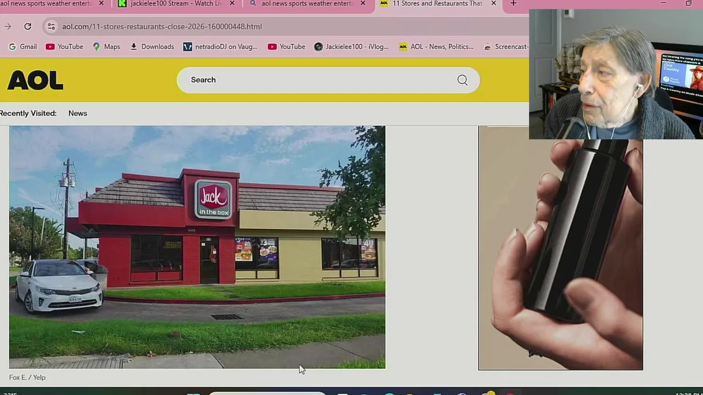Close the 11 Stores and Restaurants tab
This screenshot has width=703, height=395.
[x=493, y=3]
